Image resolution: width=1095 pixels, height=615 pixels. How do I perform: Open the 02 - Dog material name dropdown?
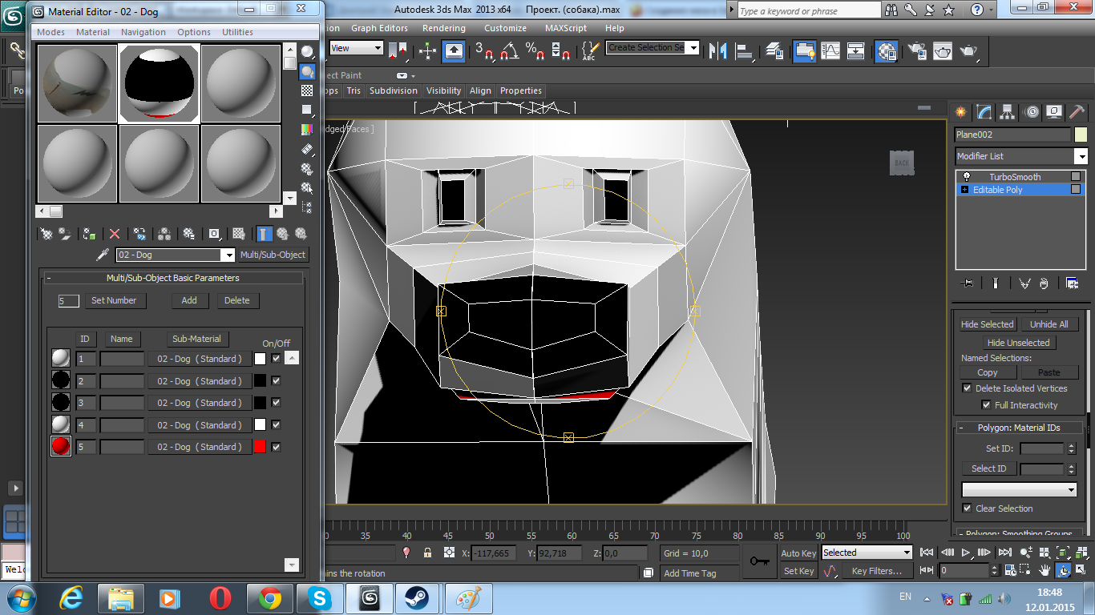click(227, 255)
